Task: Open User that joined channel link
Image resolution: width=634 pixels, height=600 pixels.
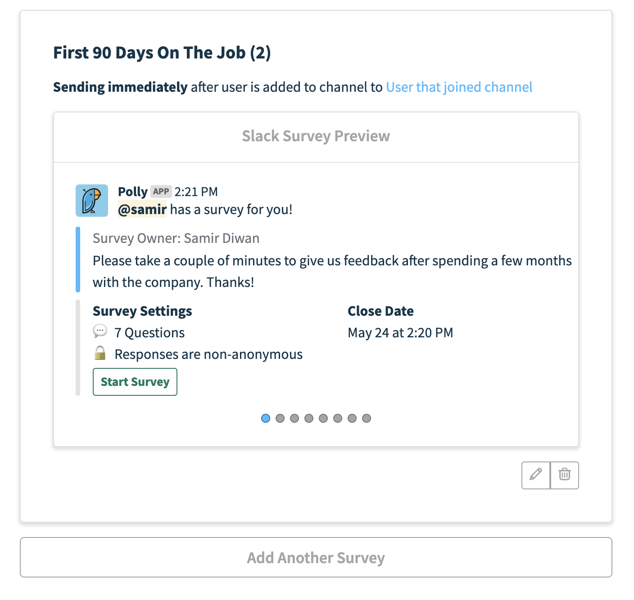Action: coord(459,87)
